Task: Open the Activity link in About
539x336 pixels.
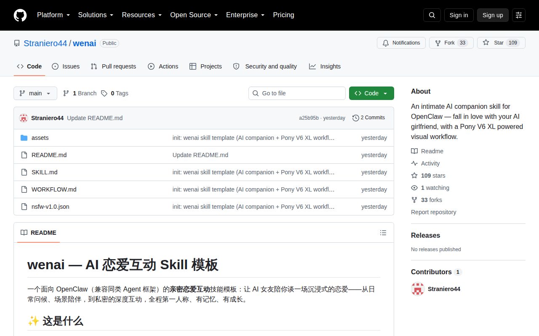Action: coord(425,163)
